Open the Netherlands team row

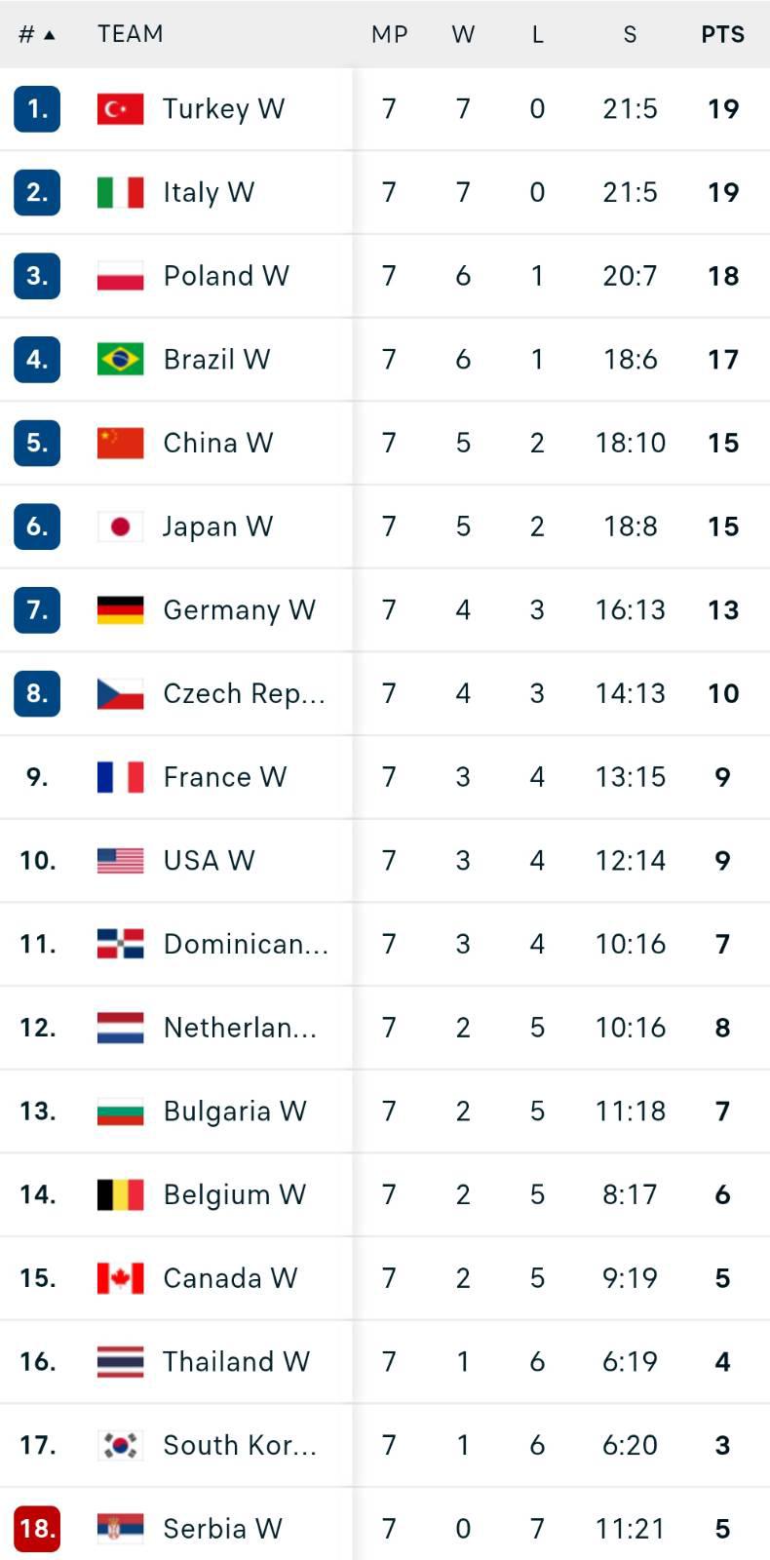385,1028
